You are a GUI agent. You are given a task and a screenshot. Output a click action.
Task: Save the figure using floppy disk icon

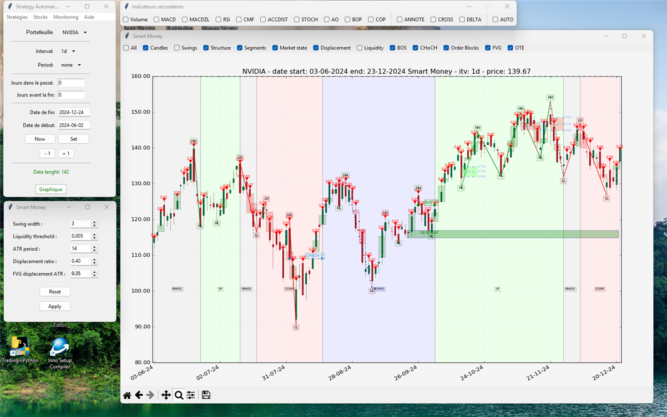206,395
